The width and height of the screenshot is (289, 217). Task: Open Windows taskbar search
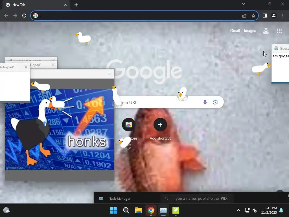coord(126,210)
